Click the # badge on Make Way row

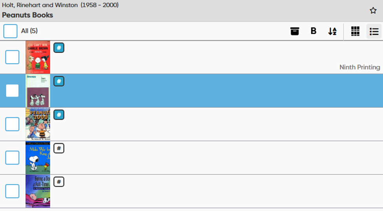59,148
